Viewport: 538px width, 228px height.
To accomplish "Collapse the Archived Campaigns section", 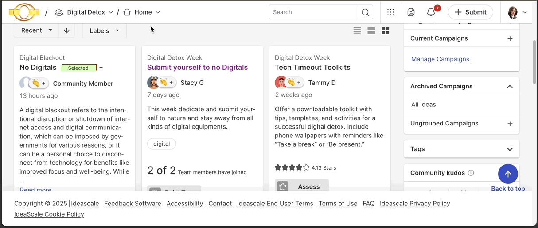I will (510, 87).
